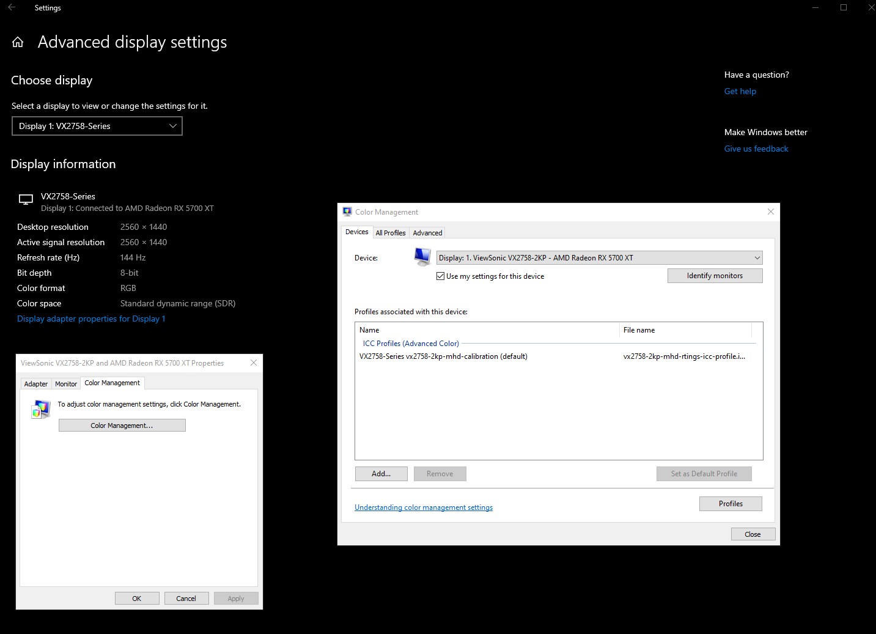
Task: Click the Give us feedback link
Action: coord(756,149)
